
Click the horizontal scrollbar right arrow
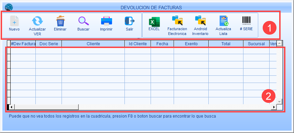[274, 107]
